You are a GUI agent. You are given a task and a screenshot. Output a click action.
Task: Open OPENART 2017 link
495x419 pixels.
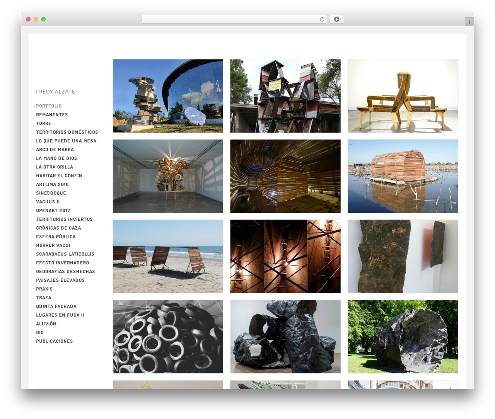click(53, 211)
